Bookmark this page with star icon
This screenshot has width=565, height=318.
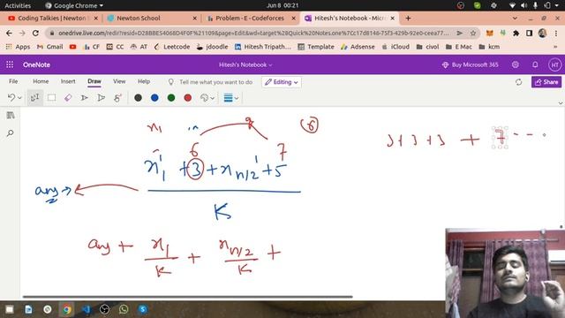[x=473, y=34]
